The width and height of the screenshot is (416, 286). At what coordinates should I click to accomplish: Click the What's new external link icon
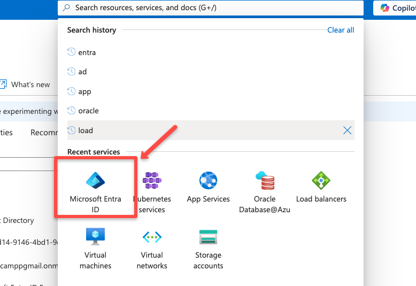pyautogui.click(x=3, y=84)
